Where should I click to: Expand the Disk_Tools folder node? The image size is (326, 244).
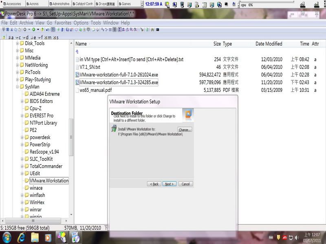[x=18, y=44]
